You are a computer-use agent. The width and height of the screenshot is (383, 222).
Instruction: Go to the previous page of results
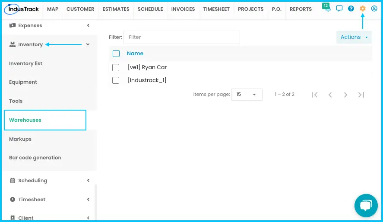point(330,95)
